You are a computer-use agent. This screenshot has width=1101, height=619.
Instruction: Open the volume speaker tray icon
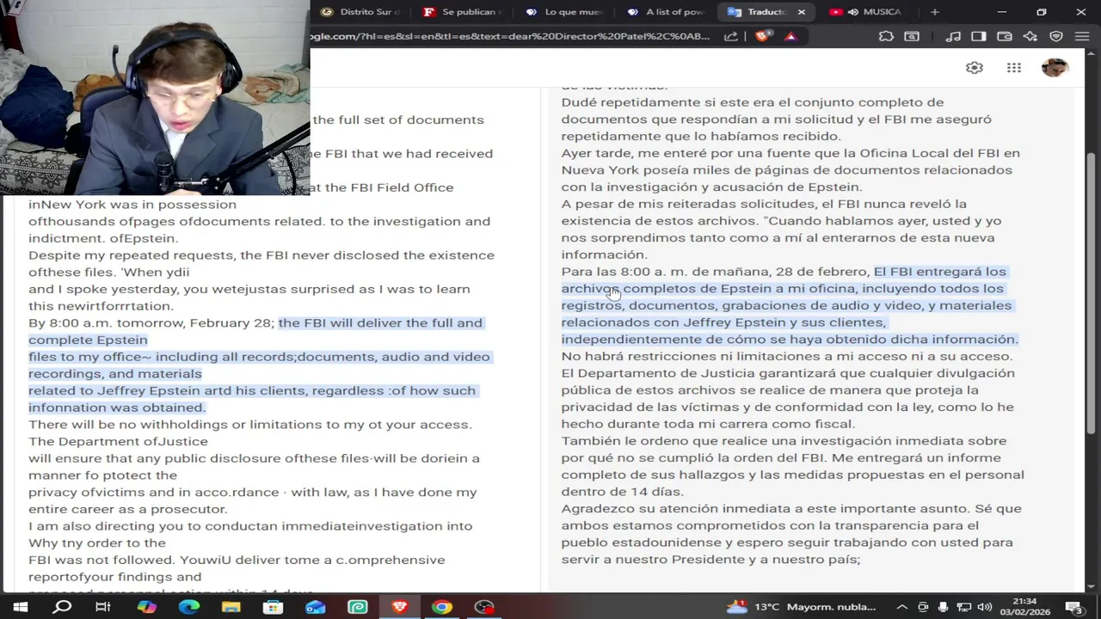click(984, 607)
